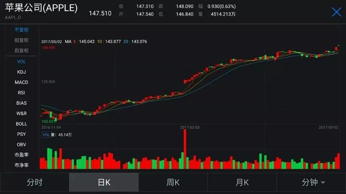346x194 pixels.
Task: Choose 后复权 adjustment mode
Action: tap(21, 51)
